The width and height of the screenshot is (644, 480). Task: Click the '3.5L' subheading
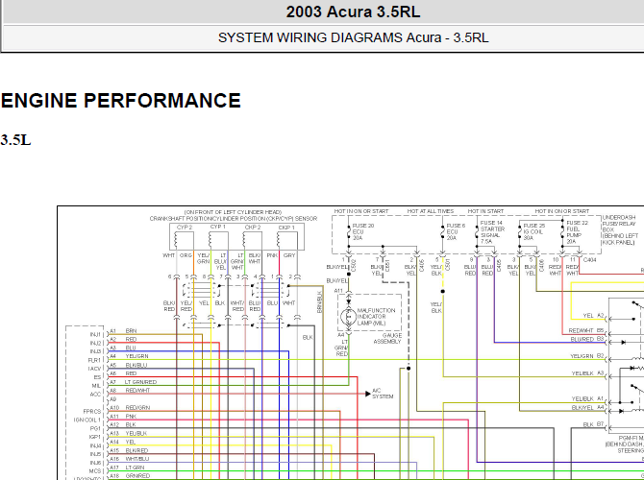pyautogui.click(x=15, y=140)
